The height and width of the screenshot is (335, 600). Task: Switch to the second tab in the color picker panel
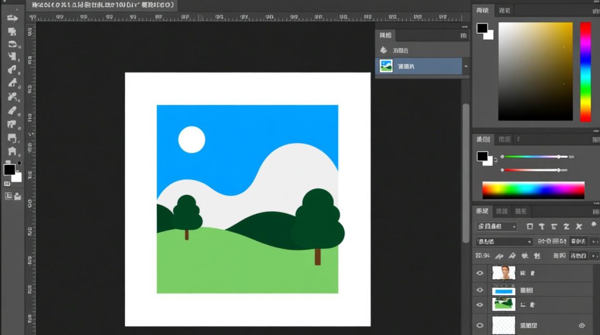504,11
